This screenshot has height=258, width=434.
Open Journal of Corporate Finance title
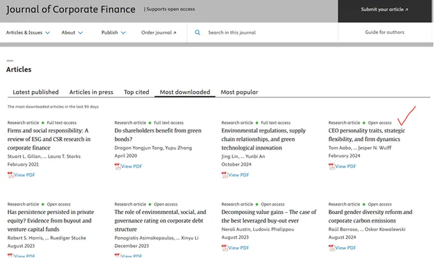(71, 10)
